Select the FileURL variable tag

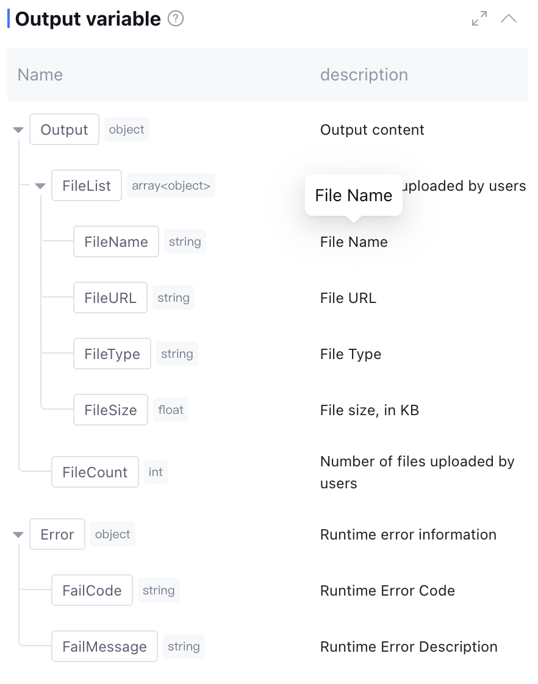110,298
